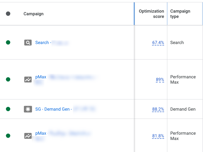Click status dot of 81.8% pMax campaign
This screenshot has height=152, width=203.
[x=8, y=136]
